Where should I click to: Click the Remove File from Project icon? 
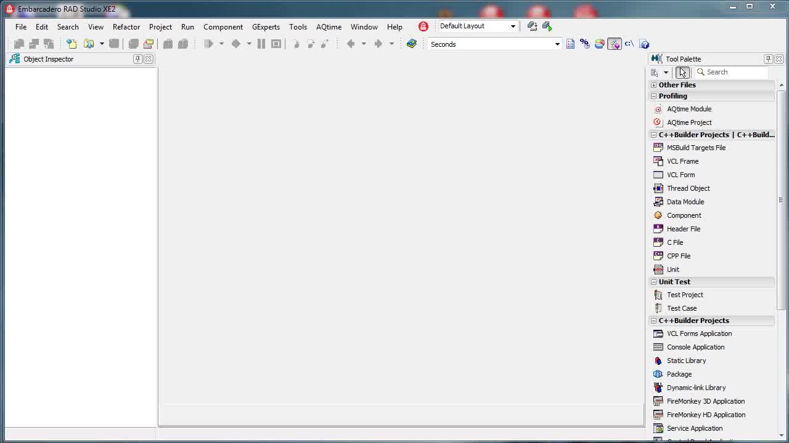[183, 44]
